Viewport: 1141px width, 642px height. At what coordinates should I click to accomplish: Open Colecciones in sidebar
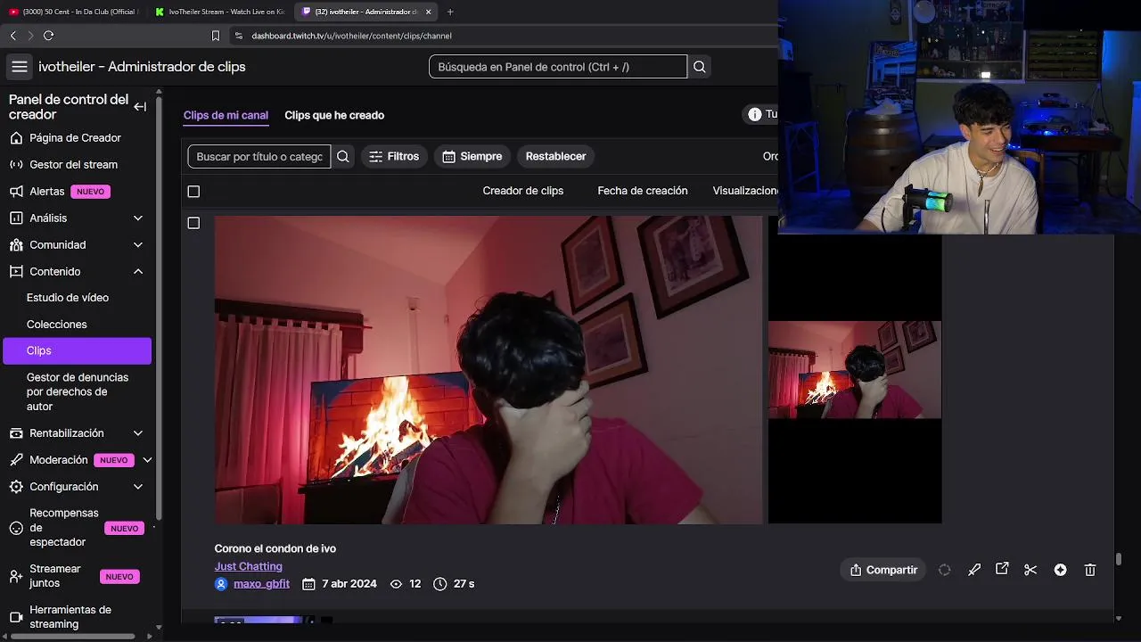pos(57,325)
